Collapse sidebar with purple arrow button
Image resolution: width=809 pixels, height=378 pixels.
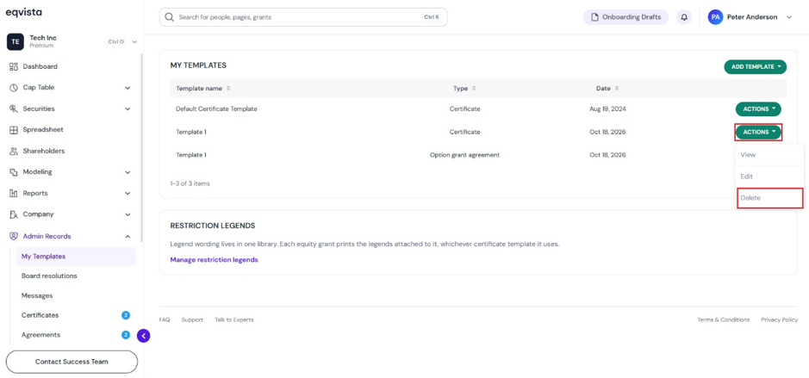143,336
